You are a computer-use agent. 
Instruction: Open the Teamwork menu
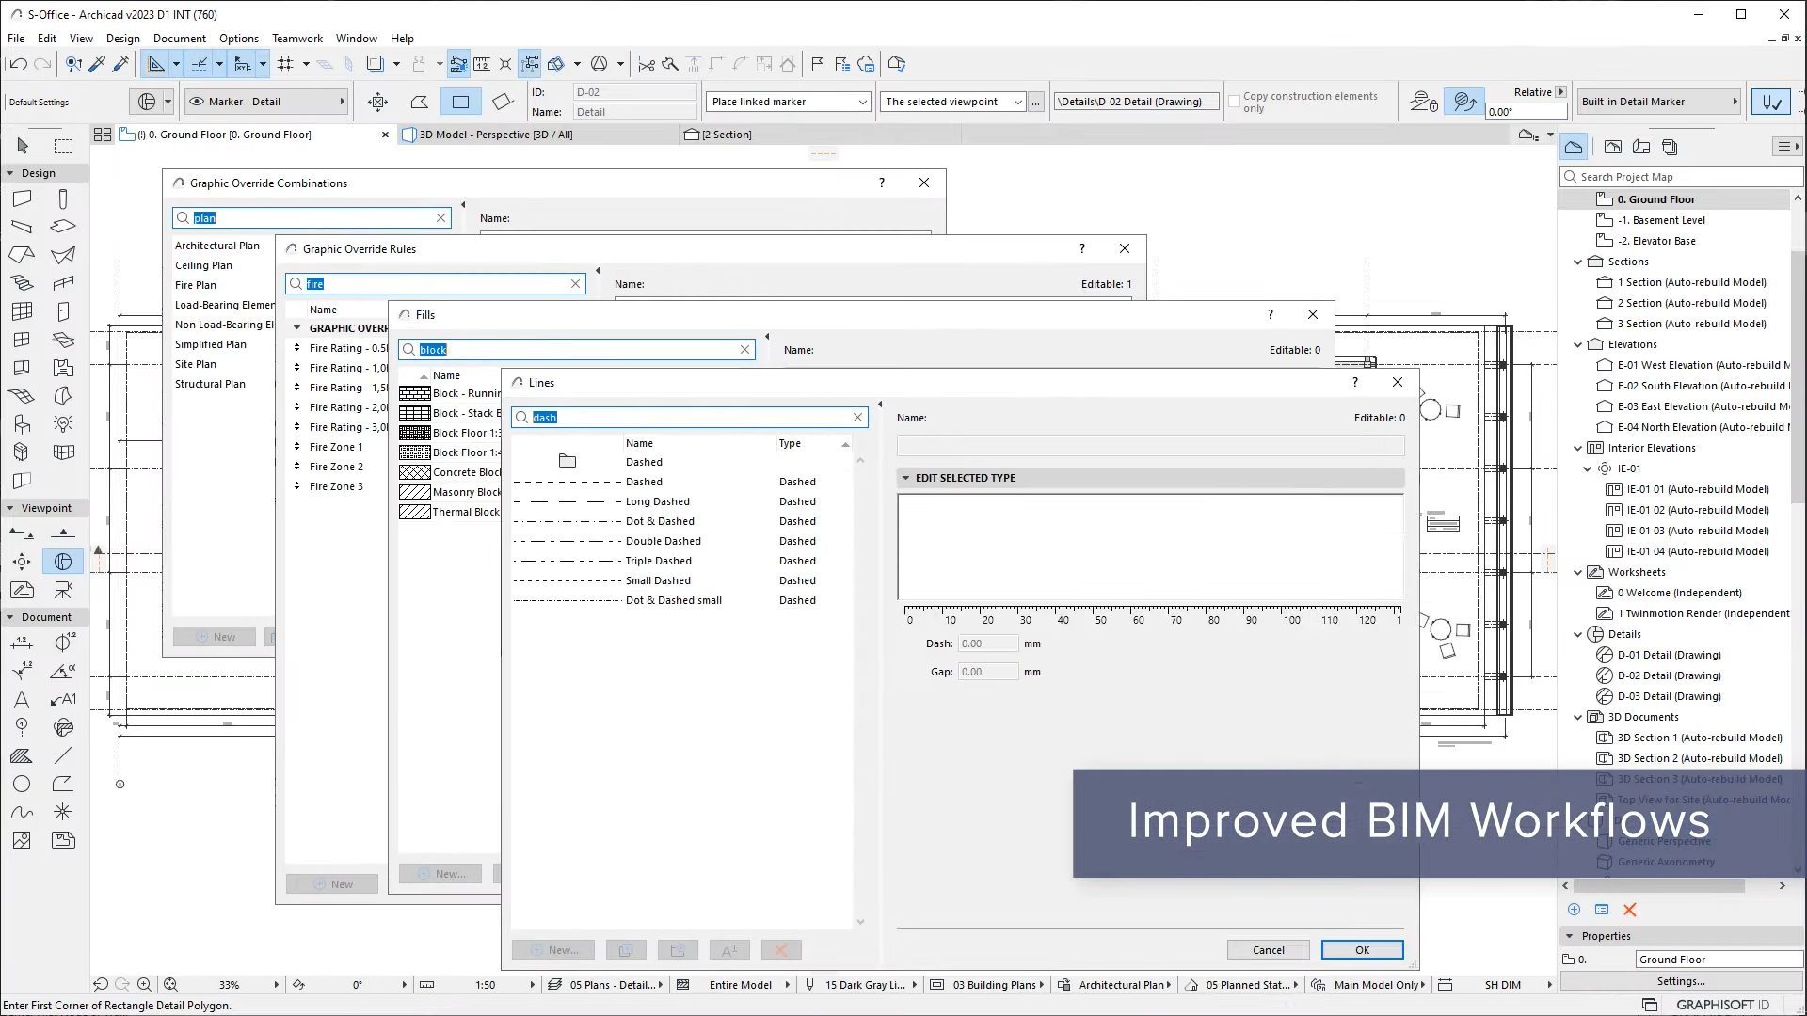tap(297, 39)
